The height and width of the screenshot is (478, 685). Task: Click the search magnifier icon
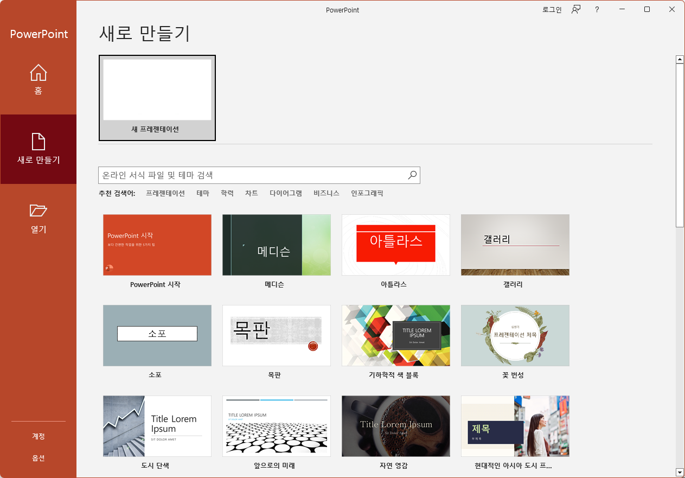412,175
